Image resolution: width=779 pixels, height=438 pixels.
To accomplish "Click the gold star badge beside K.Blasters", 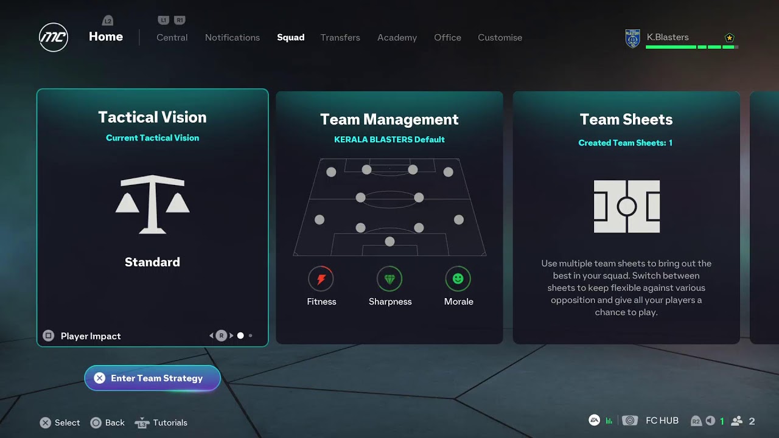I will point(730,38).
